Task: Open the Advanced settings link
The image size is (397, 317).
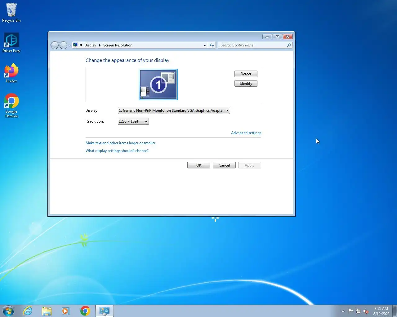Action: (x=246, y=133)
